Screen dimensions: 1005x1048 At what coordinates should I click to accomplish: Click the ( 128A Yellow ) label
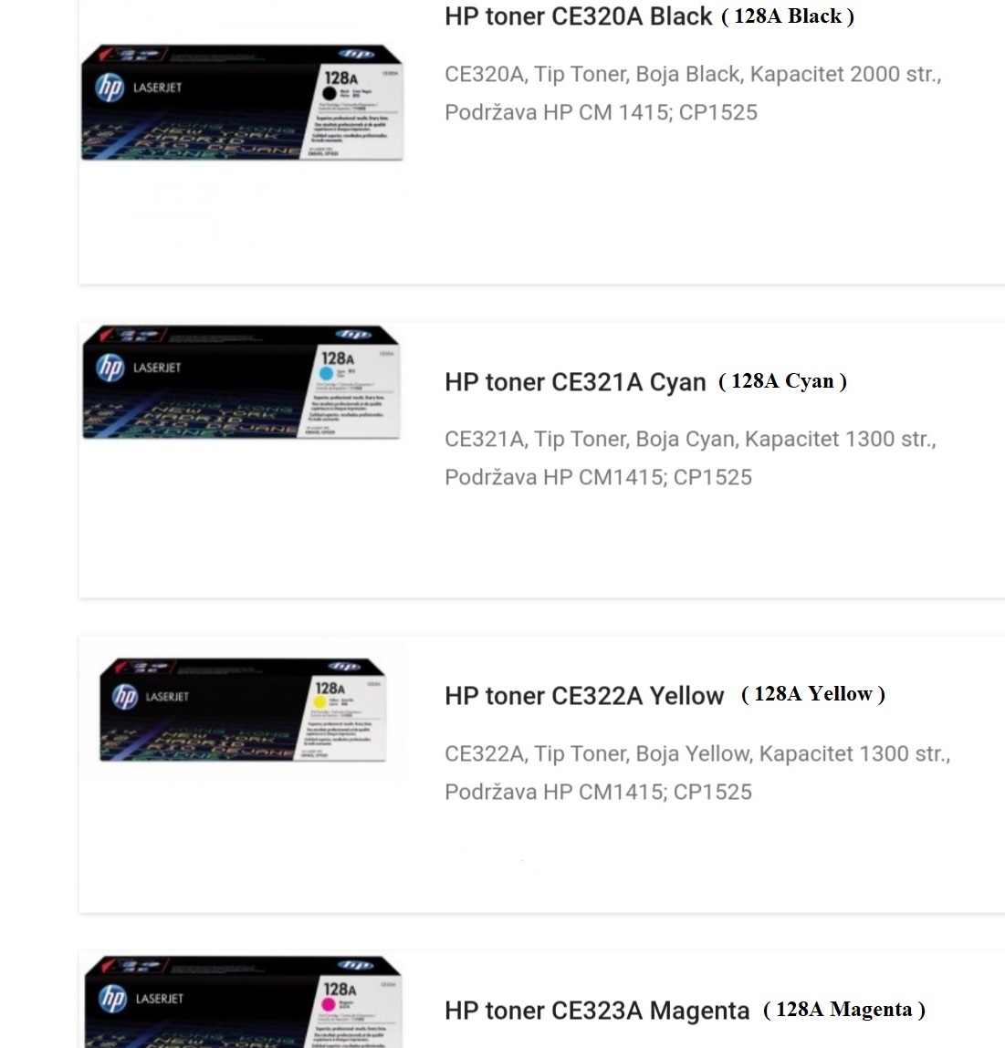813,694
